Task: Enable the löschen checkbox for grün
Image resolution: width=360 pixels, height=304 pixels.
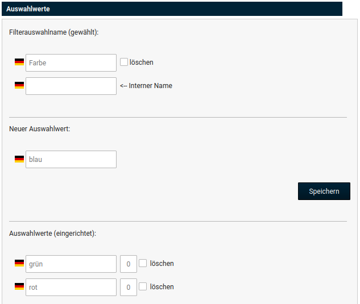Action: pos(143,263)
